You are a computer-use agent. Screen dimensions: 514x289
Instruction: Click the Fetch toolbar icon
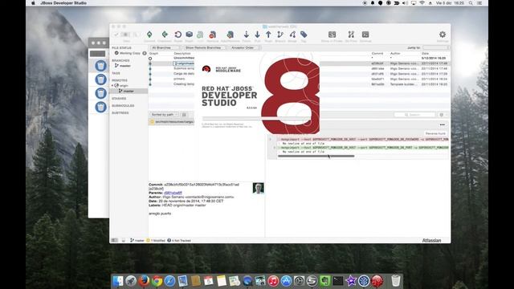pyautogui.click(x=247, y=35)
